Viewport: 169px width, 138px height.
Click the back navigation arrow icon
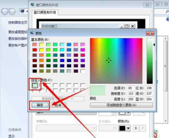(5, 11)
